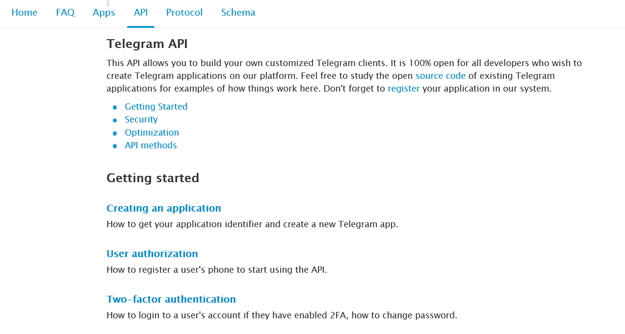625x334 pixels.
Task: Switch to the Schema tab
Action: (238, 13)
